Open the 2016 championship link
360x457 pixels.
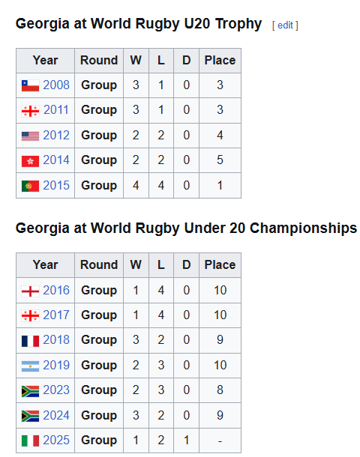[x=56, y=290]
